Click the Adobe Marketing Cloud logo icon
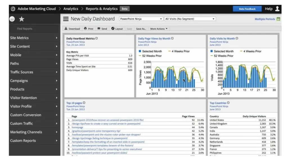The image size is (288, 161). (13, 9)
